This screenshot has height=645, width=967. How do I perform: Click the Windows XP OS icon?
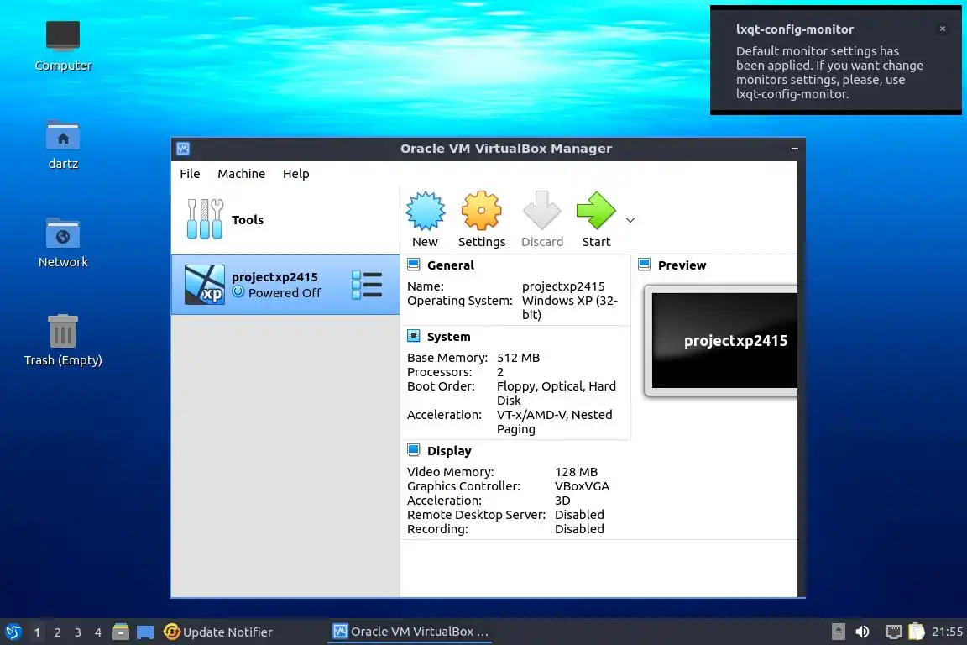205,285
